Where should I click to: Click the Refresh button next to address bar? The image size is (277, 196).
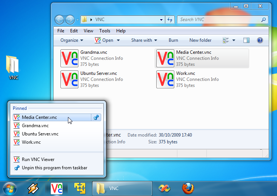pyautogui.click(x=170, y=20)
